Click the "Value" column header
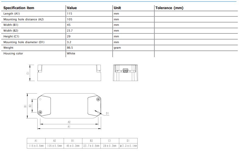 [72, 8]
